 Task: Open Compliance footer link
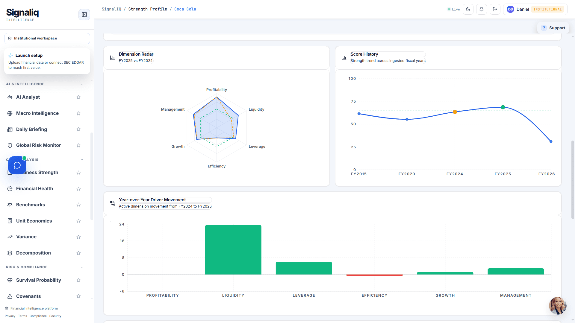coord(38,316)
